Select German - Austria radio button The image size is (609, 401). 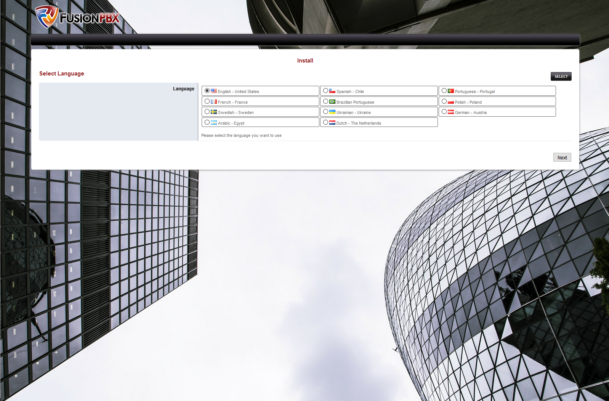(444, 112)
